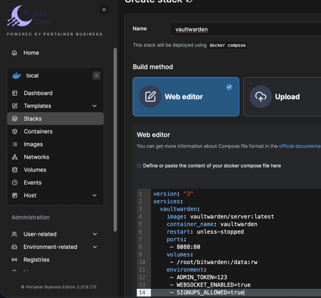
Task: Click the info icon beside Define or paste
Action: pyautogui.click(x=139, y=166)
